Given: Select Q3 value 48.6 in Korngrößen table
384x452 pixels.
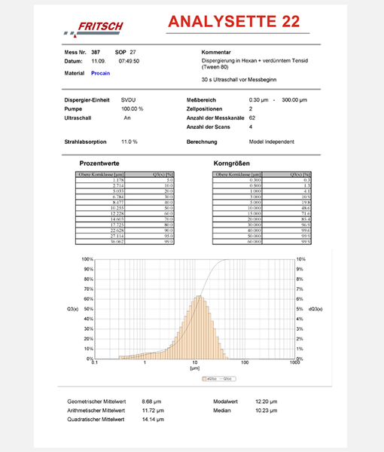Looking at the screenshot, I should coord(286,208).
